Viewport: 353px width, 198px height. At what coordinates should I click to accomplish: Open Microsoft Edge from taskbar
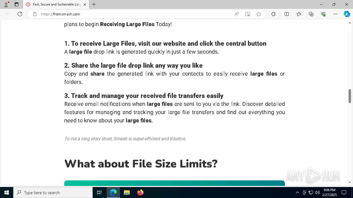click(x=113, y=193)
